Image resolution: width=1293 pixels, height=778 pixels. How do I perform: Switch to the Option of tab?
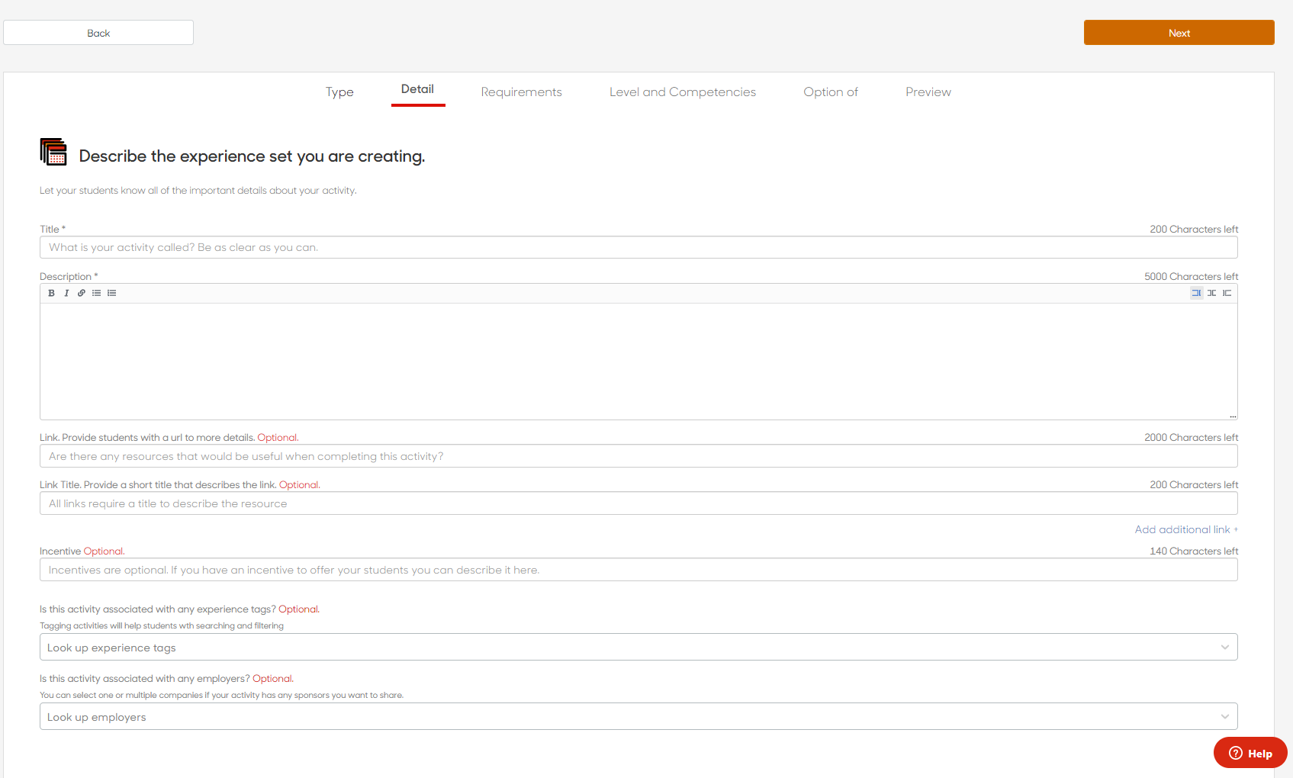coord(831,92)
